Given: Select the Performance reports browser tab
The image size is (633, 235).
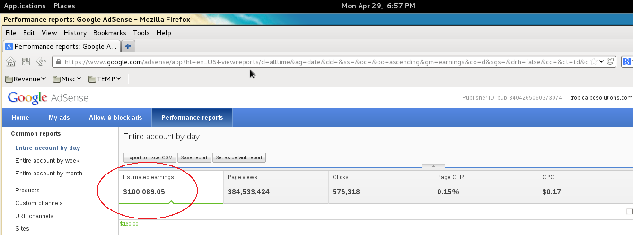Looking at the screenshot, I should pyautogui.click(x=62, y=46).
